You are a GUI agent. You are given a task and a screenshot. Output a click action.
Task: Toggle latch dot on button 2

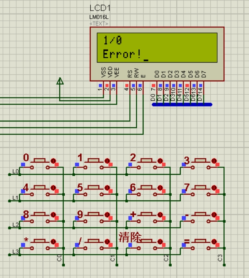pos(160,161)
